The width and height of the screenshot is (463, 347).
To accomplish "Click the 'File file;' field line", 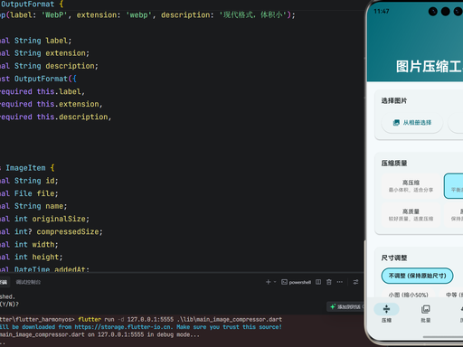I will [36, 193].
